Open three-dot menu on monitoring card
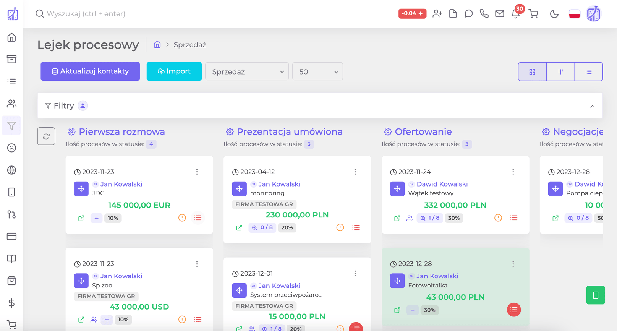The width and height of the screenshot is (617, 331). click(x=355, y=172)
